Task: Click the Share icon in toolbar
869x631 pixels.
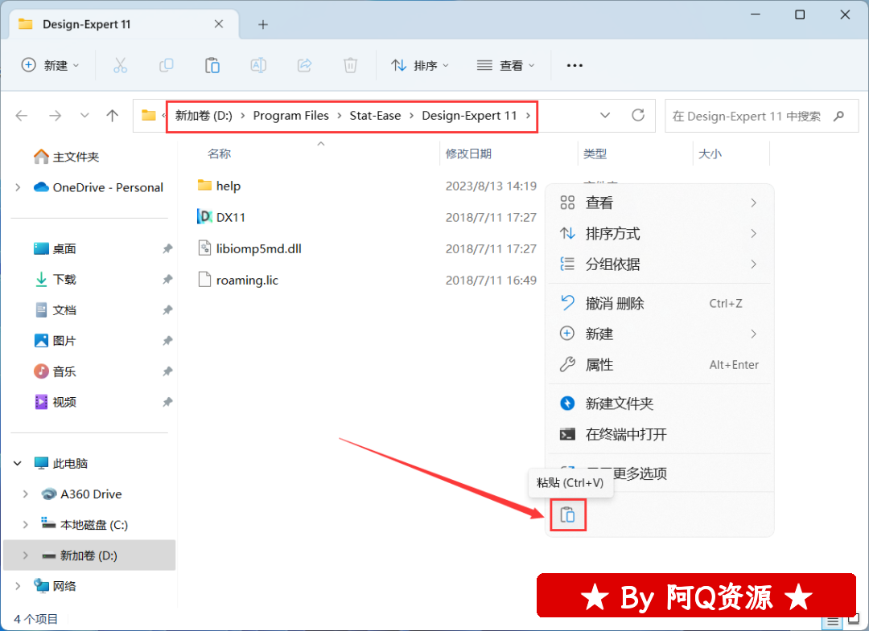Action: pyautogui.click(x=304, y=65)
